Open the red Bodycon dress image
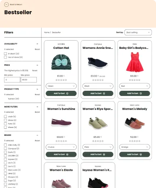 pos(135,62)
